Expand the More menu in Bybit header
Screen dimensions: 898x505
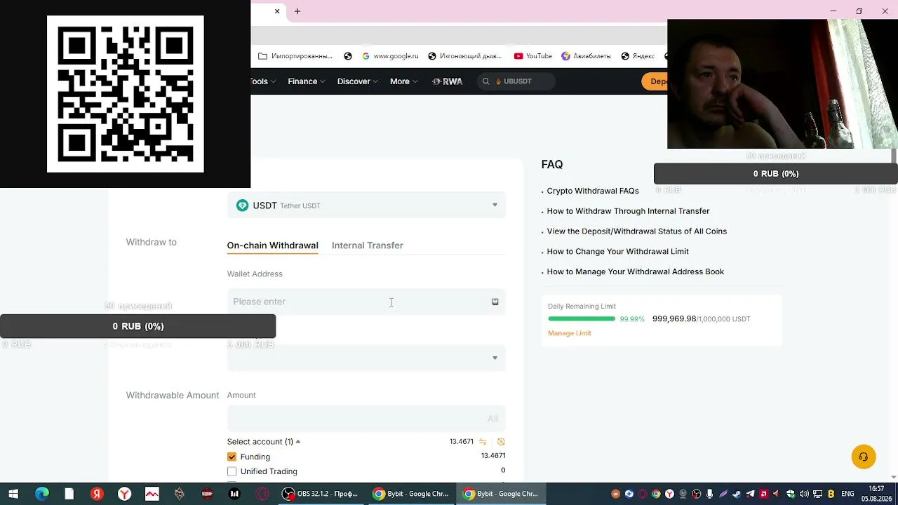pyautogui.click(x=404, y=81)
